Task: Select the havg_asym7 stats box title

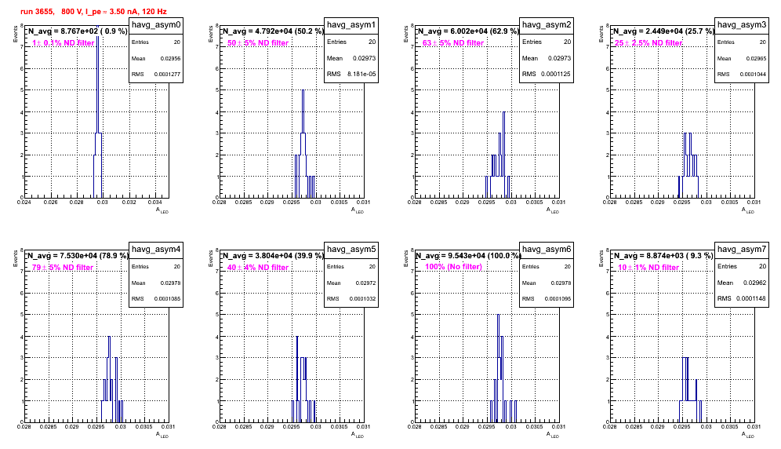Action: pyautogui.click(x=742, y=249)
